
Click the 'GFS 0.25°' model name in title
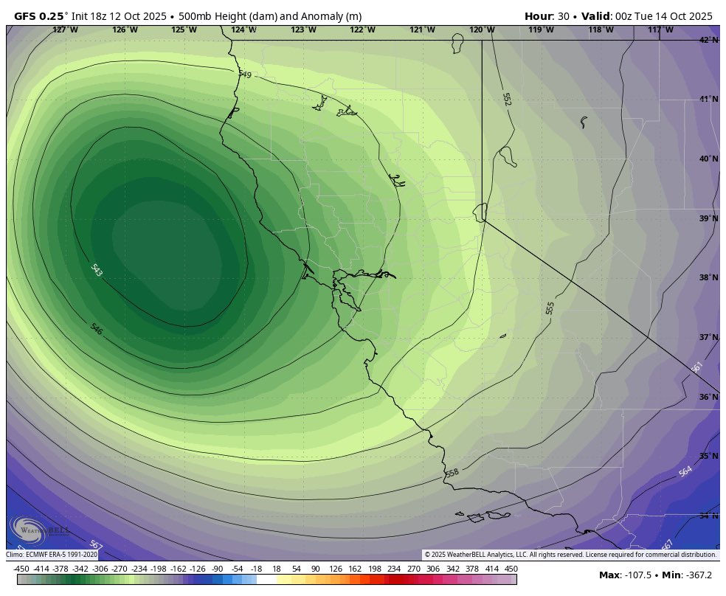pos(41,16)
